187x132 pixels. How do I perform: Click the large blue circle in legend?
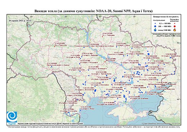click(x=155, y=26)
